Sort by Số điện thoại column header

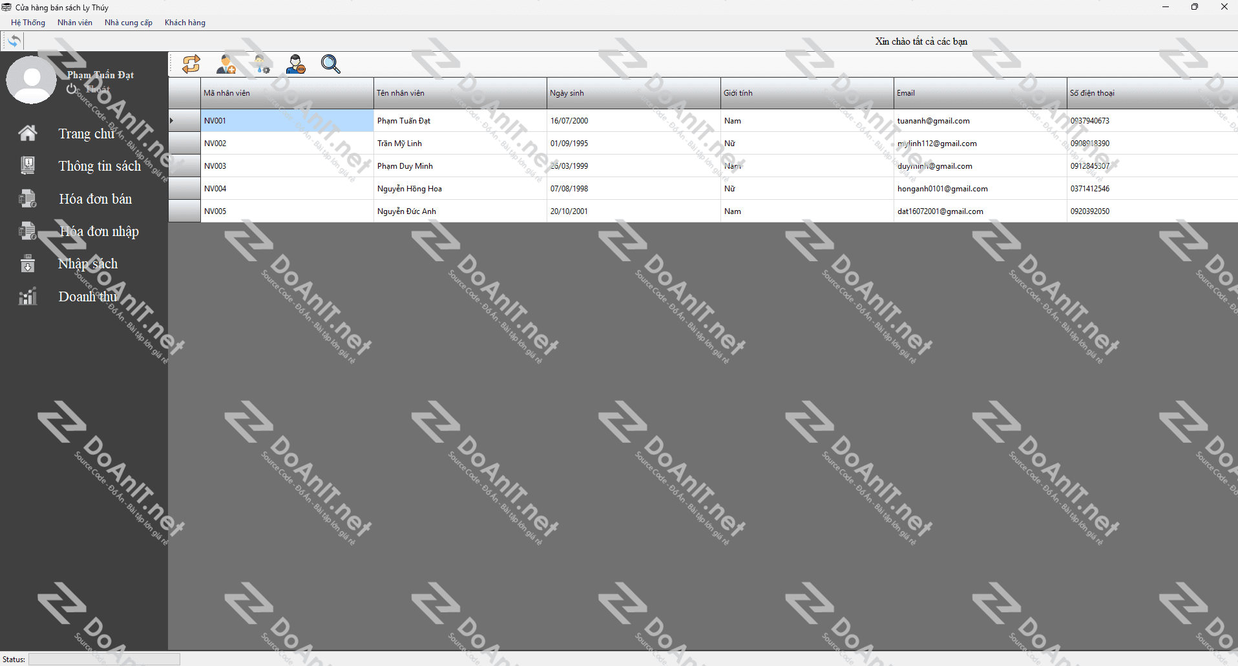[x=1152, y=93]
